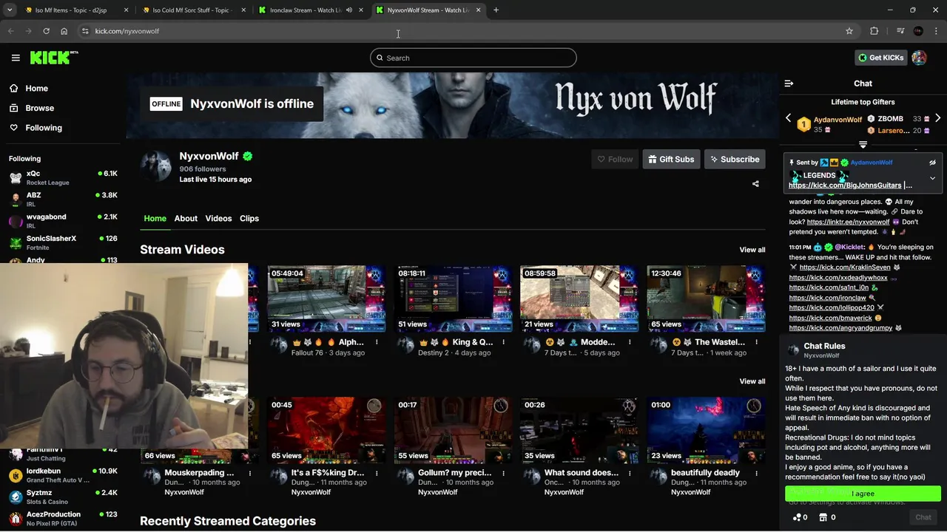Open a new browser tab
The height and width of the screenshot is (532, 947).
(496, 10)
